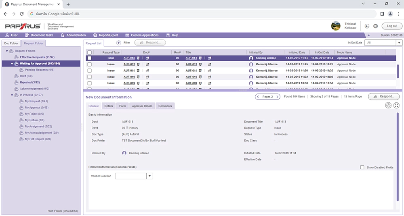
Task: Click the History icon next to Rev#
Action: click(126, 128)
